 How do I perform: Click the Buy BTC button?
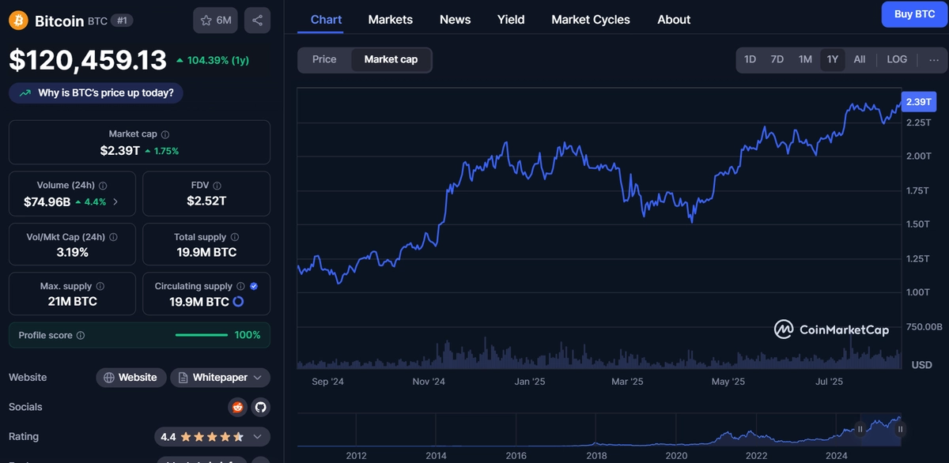tap(914, 14)
